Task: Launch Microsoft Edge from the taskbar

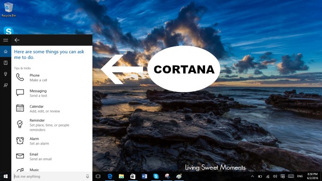Action: click(x=110, y=176)
